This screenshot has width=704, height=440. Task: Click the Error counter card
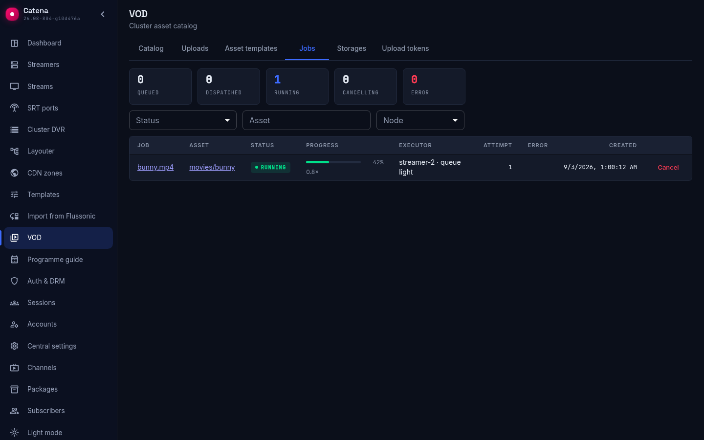[434, 87]
